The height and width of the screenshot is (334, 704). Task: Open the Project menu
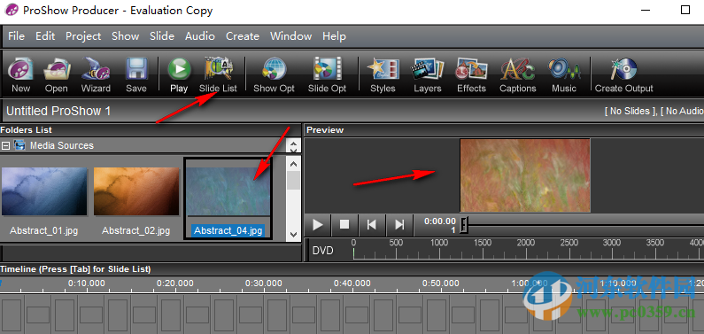tap(83, 36)
